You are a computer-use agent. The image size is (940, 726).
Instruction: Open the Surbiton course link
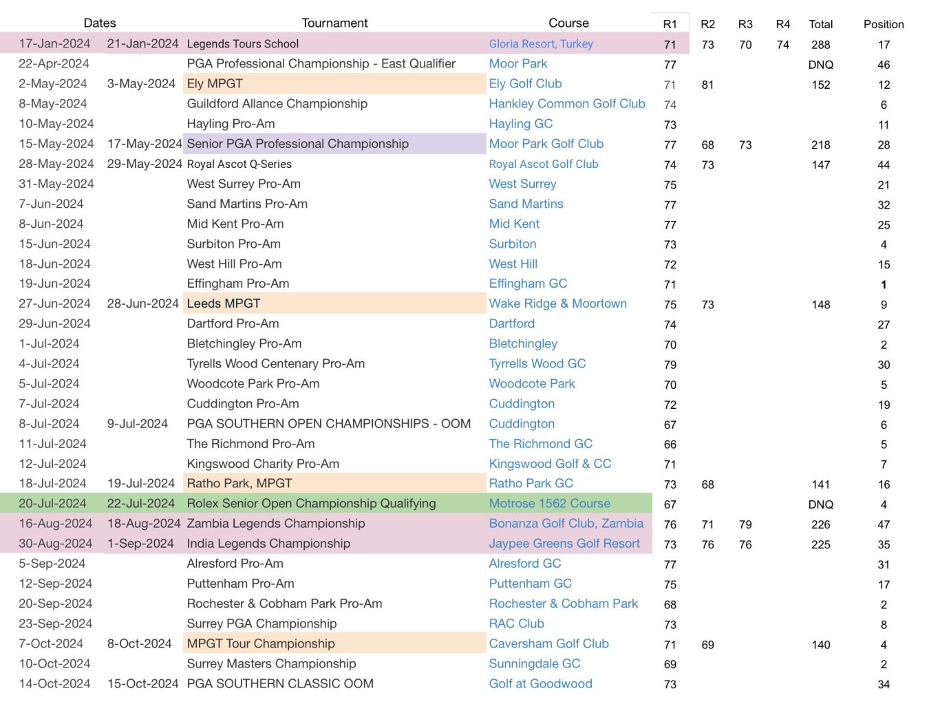tap(513, 244)
